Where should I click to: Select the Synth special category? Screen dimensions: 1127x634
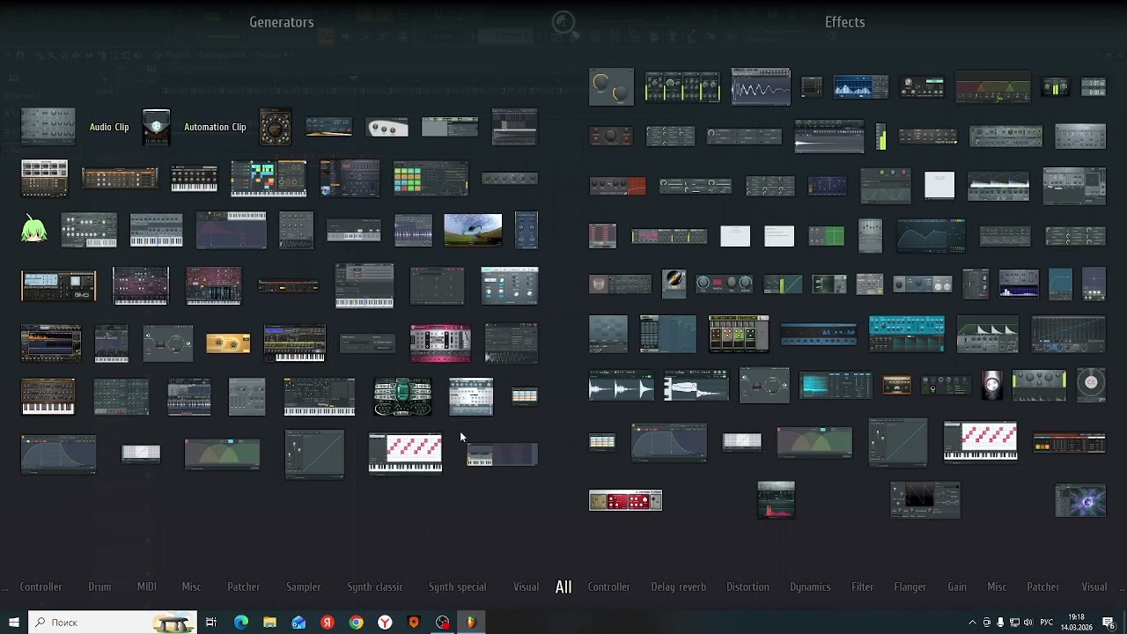[x=457, y=586]
